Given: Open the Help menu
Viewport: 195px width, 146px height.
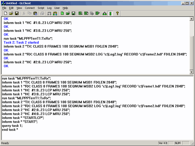Looking at the screenshot, I should [65, 8].
